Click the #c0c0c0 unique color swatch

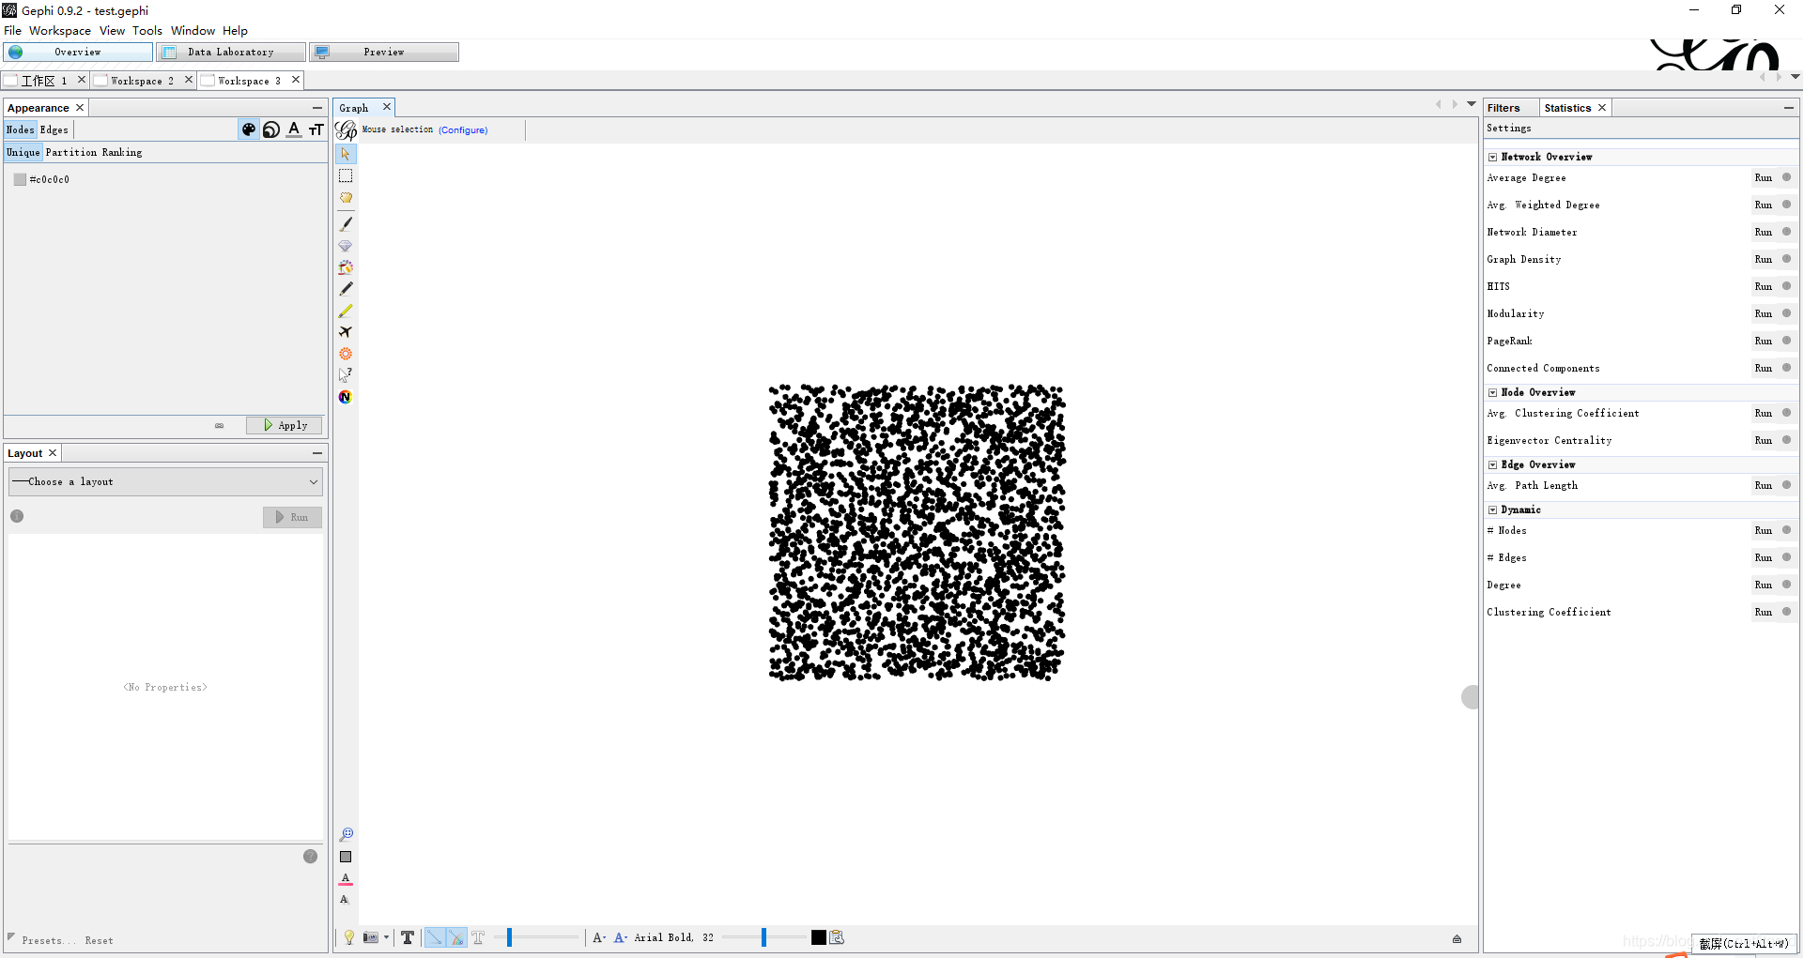click(20, 179)
